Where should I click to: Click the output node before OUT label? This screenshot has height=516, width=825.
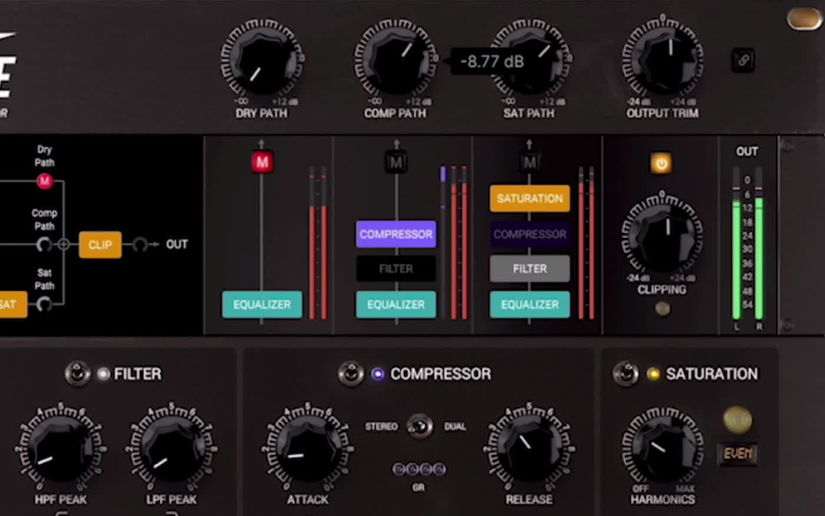[140, 244]
